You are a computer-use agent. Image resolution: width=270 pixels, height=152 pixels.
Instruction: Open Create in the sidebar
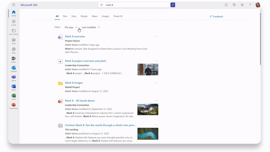click(x=13, y=23)
